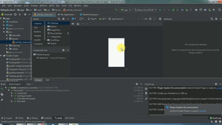Click the warnings indicator icon beside Attributes
Image resolution: width=222 pixels, height=125 pixels.
pos(160,19)
